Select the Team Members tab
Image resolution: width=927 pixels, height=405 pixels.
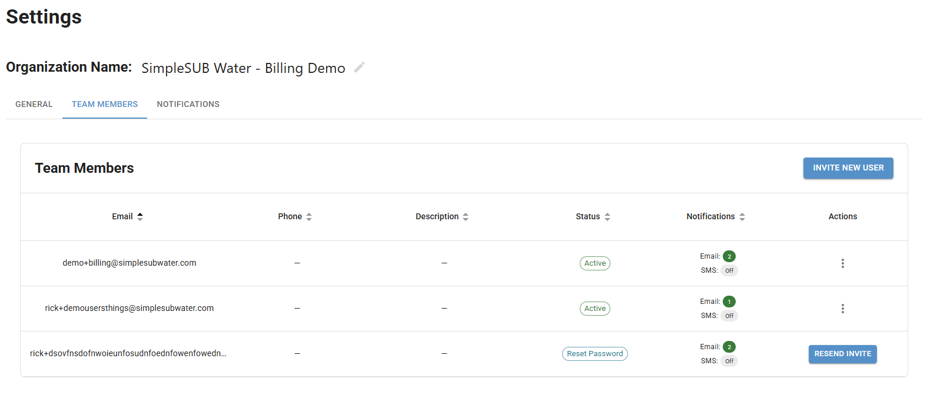pyautogui.click(x=105, y=104)
